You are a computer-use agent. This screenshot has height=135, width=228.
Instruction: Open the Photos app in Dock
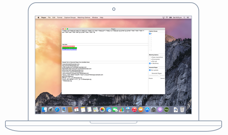tap(102, 110)
